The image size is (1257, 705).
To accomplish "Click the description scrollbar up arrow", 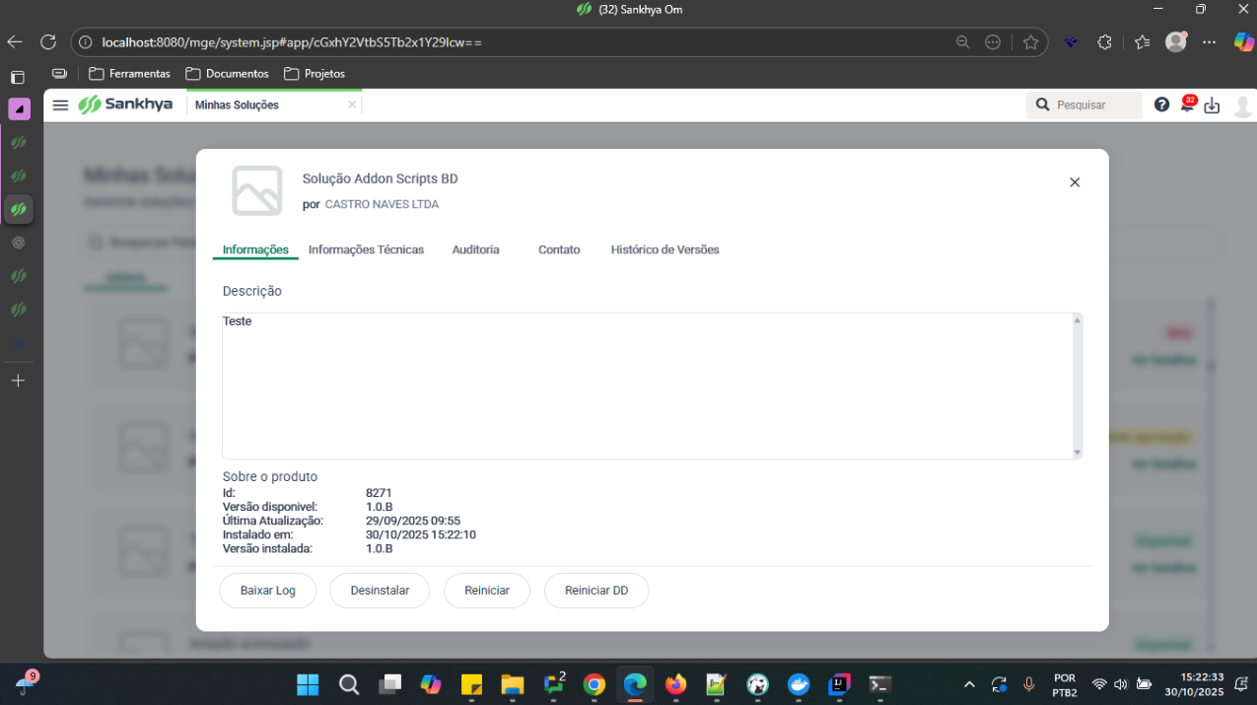I will 1078,320.
